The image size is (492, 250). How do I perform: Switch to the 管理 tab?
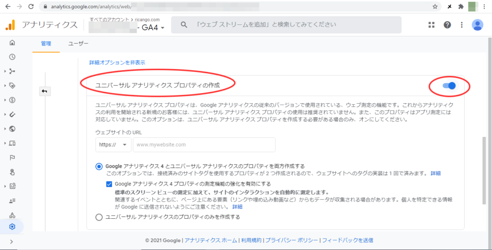[46, 44]
